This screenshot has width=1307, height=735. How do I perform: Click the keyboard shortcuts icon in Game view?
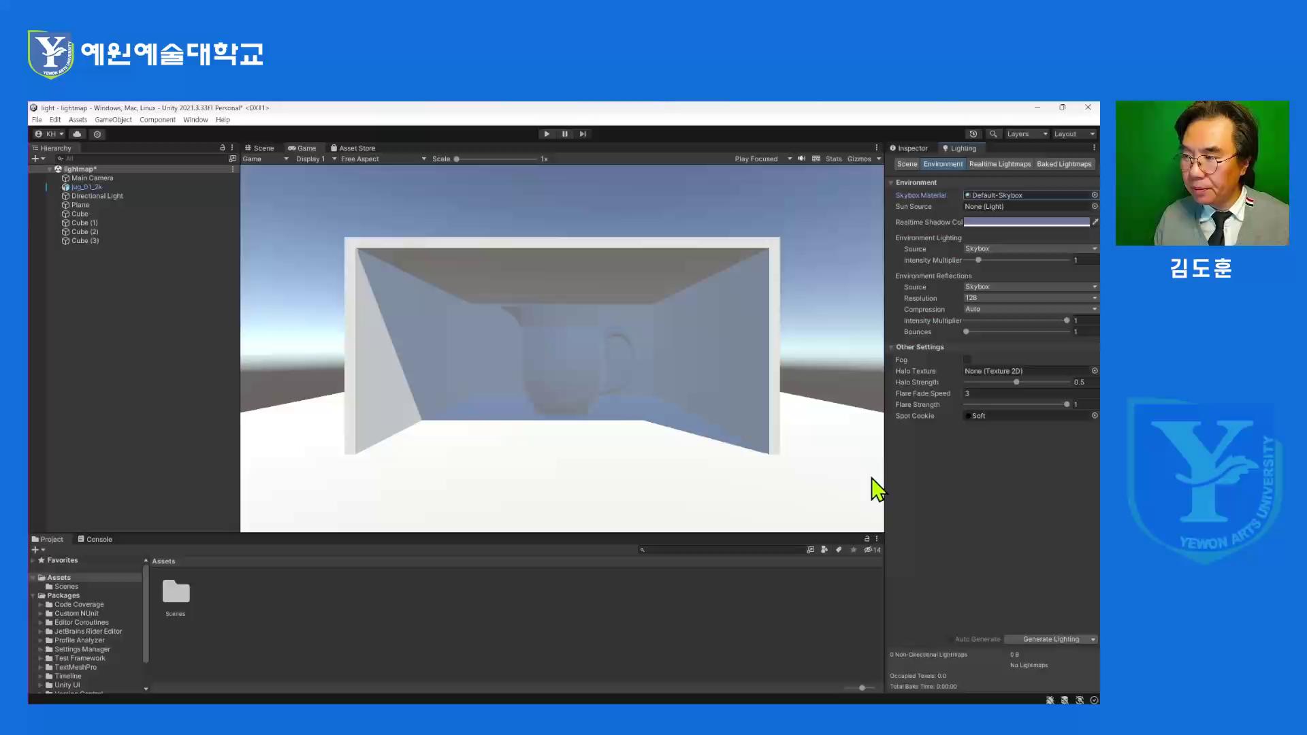816,159
